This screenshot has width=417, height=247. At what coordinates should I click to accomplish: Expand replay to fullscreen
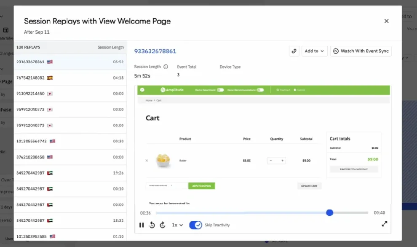tap(384, 224)
